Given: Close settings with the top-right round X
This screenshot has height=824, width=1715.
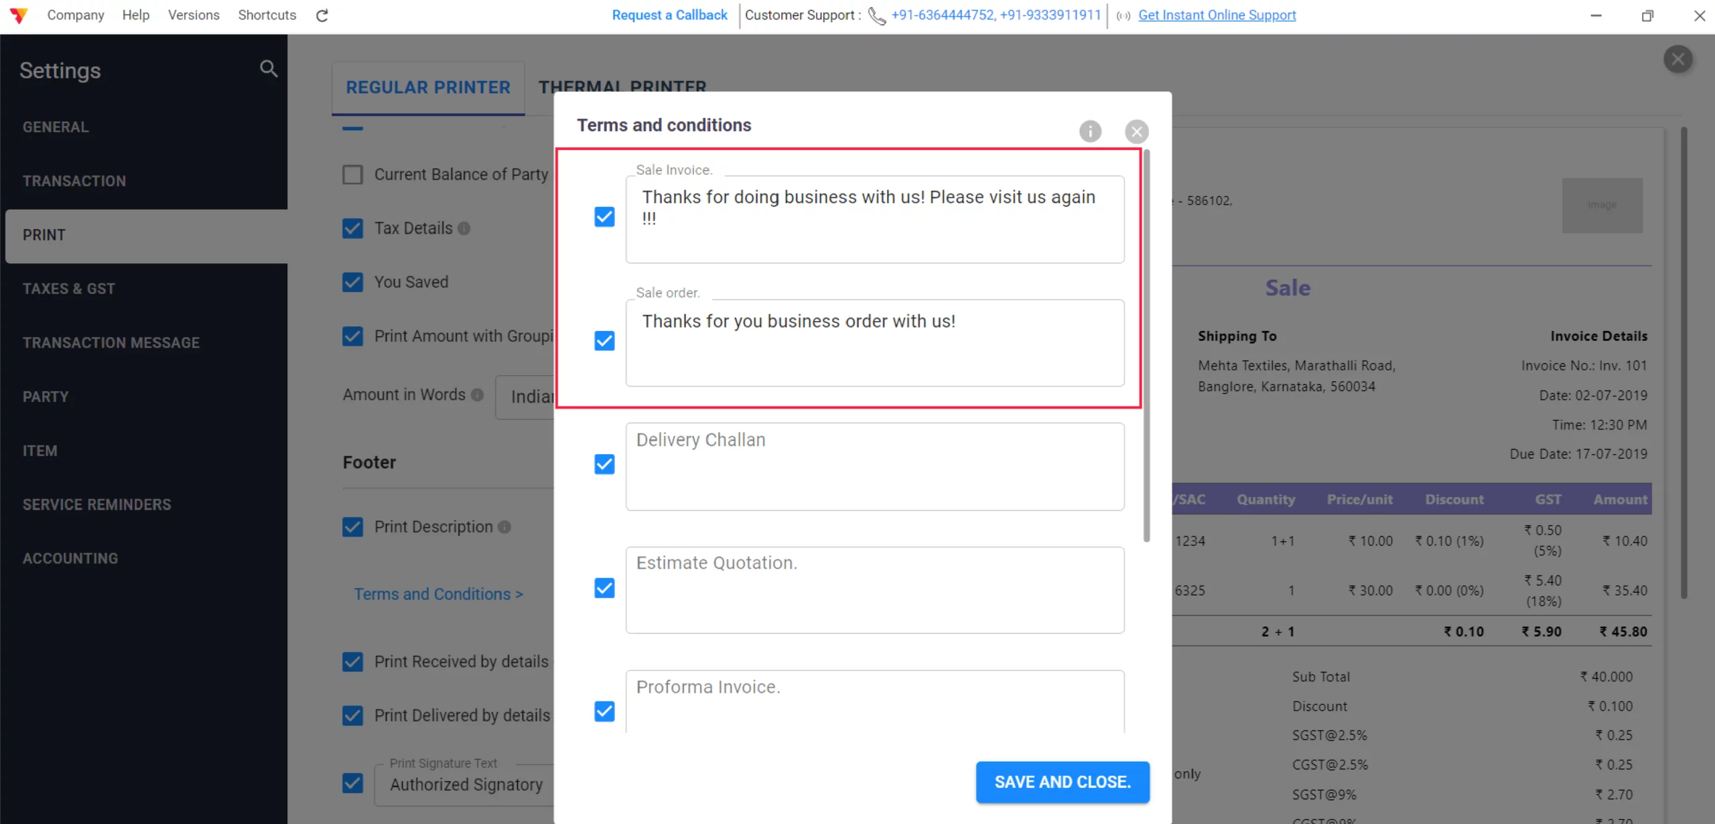Looking at the screenshot, I should (1677, 59).
